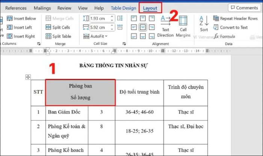Select Align Top Right

152,18
